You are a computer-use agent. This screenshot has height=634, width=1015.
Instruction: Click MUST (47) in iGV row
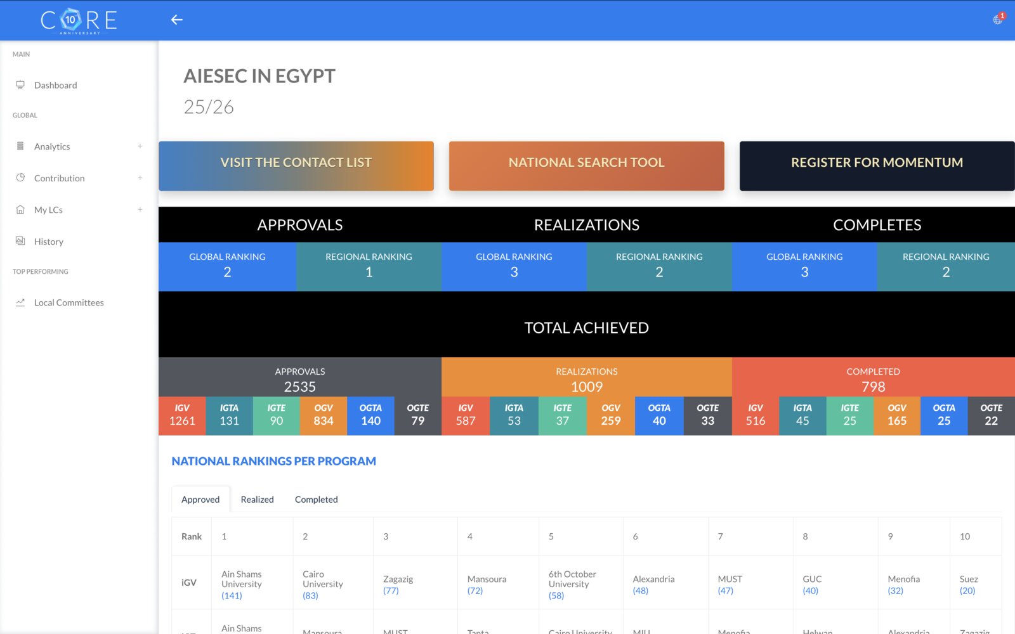point(750,583)
